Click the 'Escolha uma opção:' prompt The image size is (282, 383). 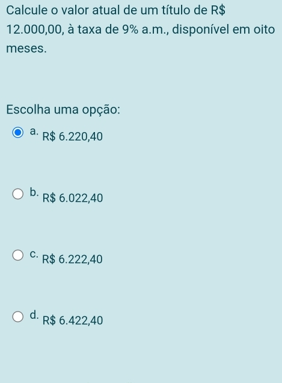coord(63,110)
